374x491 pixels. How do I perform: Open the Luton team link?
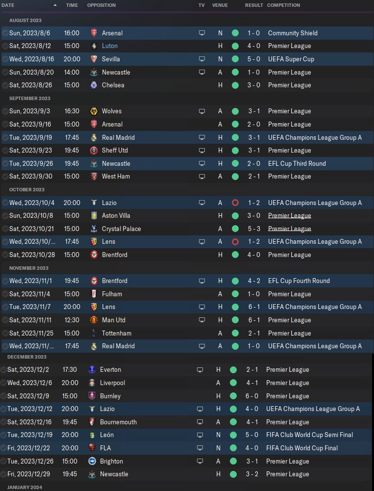click(109, 46)
